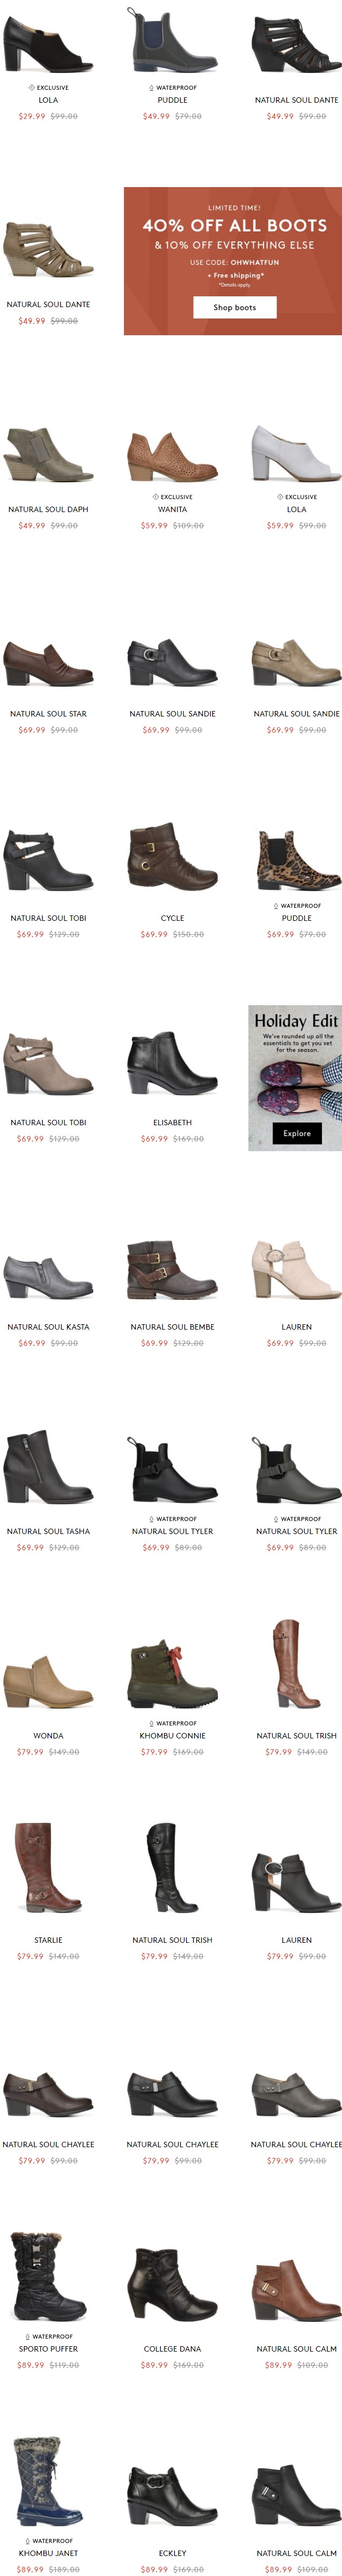Open the NATURAL SOUL KASTA link

pyautogui.click(x=48, y=1326)
